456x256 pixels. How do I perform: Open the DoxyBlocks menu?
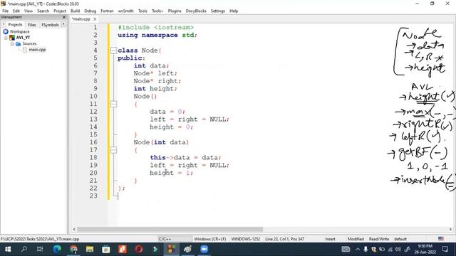[196, 11]
